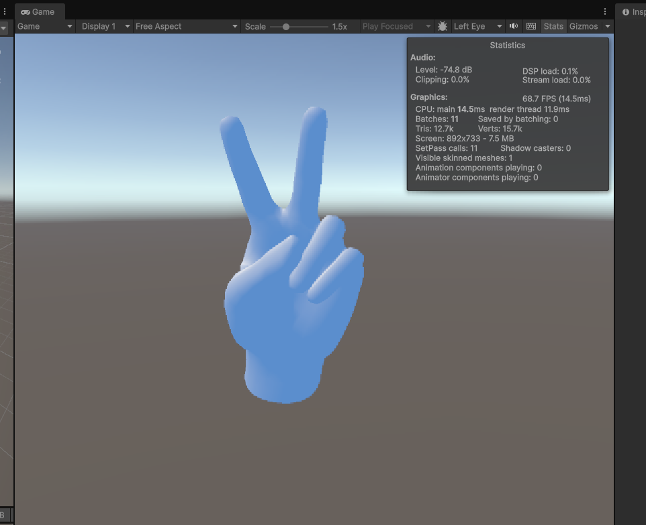The width and height of the screenshot is (646, 525).
Task: Click the 1.5x scale value
Action: pos(340,27)
